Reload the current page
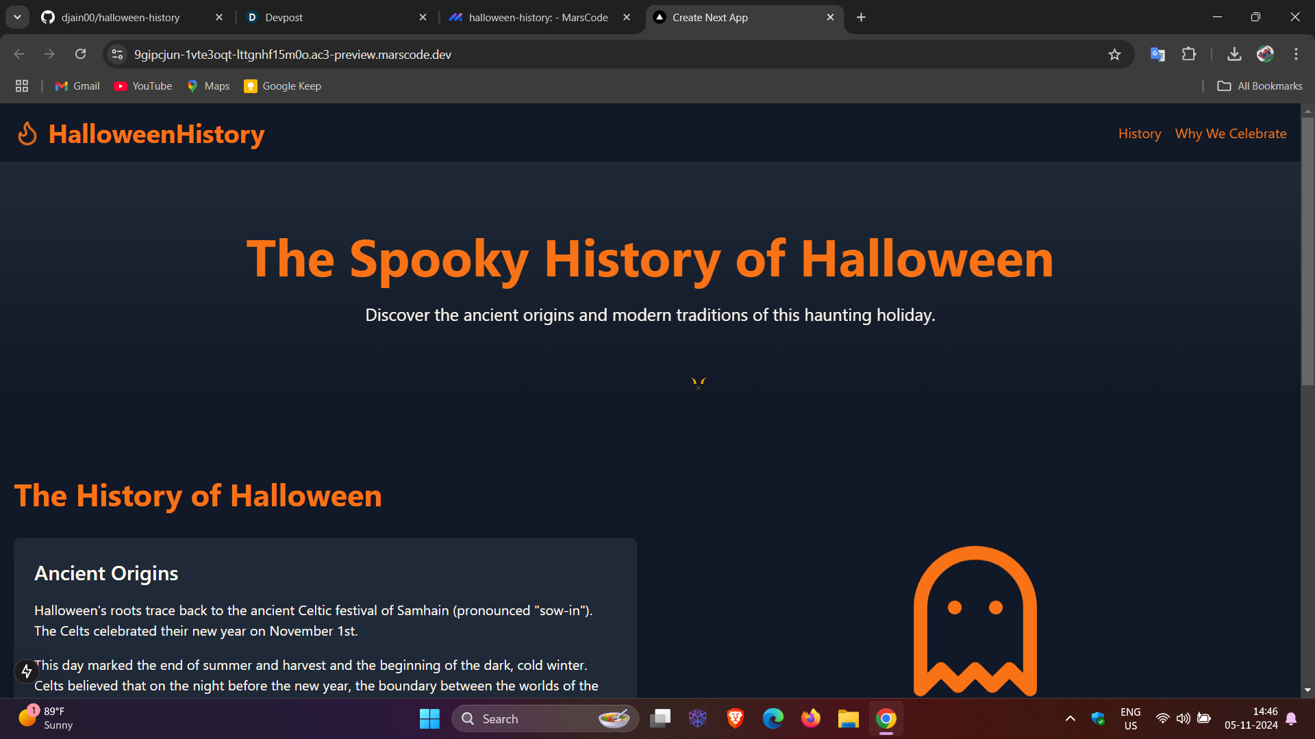 click(81, 55)
